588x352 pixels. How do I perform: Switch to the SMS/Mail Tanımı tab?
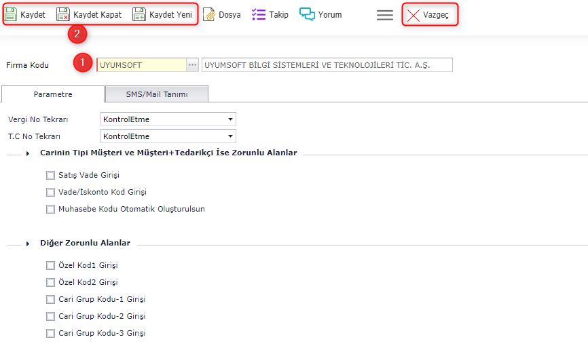(x=157, y=94)
